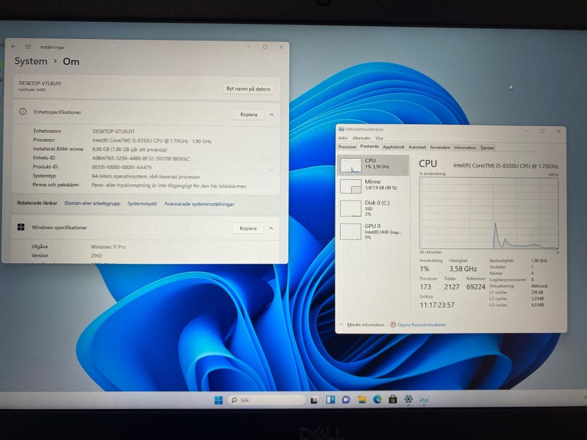
Task: Open the Settings hamburger navigation menu
Action: coord(28,46)
